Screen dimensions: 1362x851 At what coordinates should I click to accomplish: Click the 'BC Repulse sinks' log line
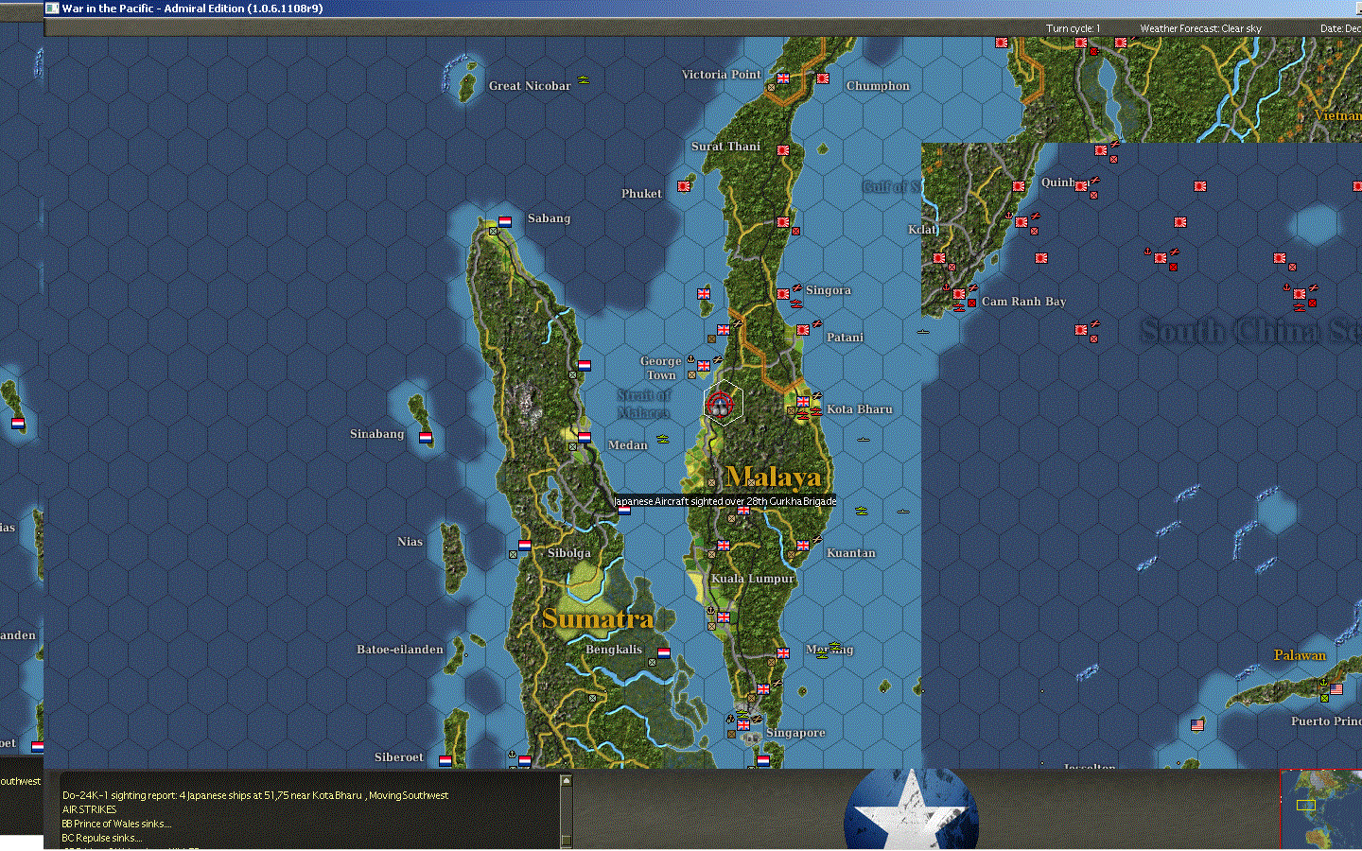click(x=102, y=838)
